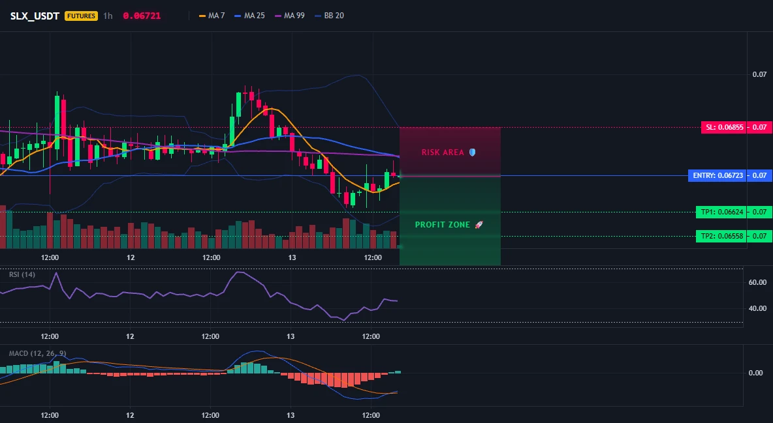Toggle the BB 20 legend entry
The height and width of the screenshot is (423, 773).
click(329, 16)
